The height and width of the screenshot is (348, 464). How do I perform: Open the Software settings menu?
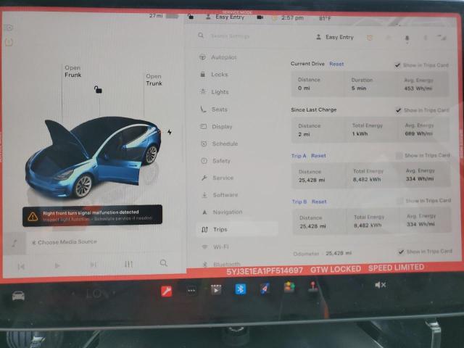pos(220,195)
